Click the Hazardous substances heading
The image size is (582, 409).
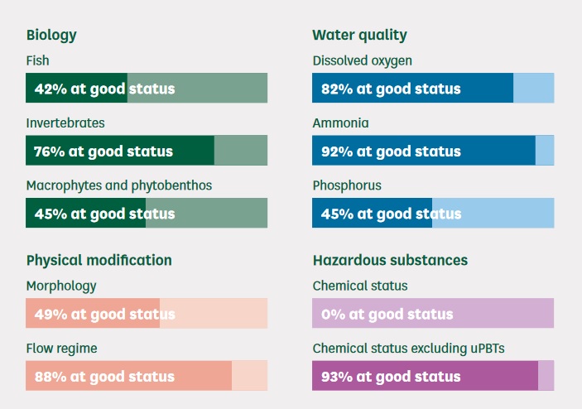click(390, 260)
